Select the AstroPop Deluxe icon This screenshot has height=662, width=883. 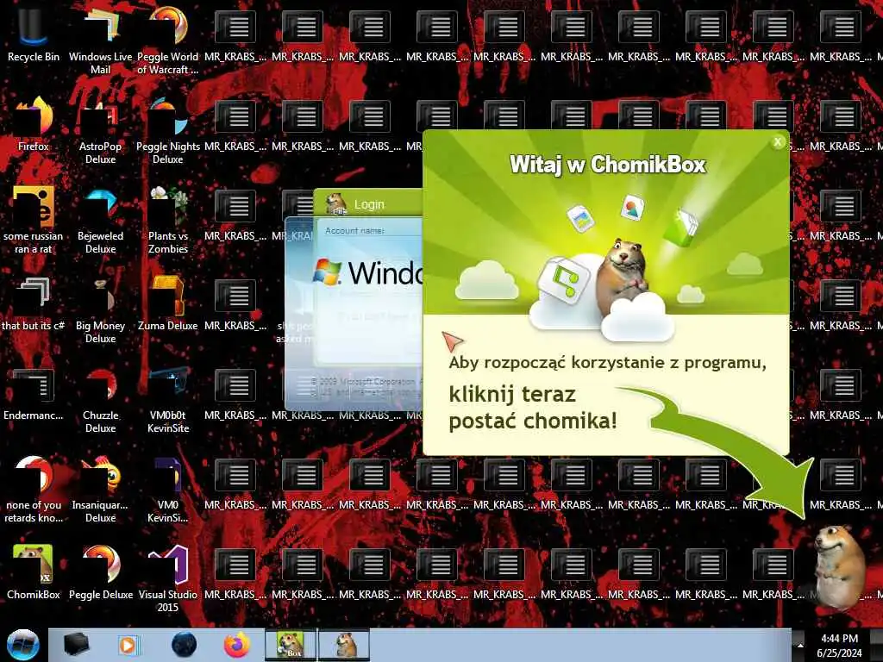coord(100,129)
